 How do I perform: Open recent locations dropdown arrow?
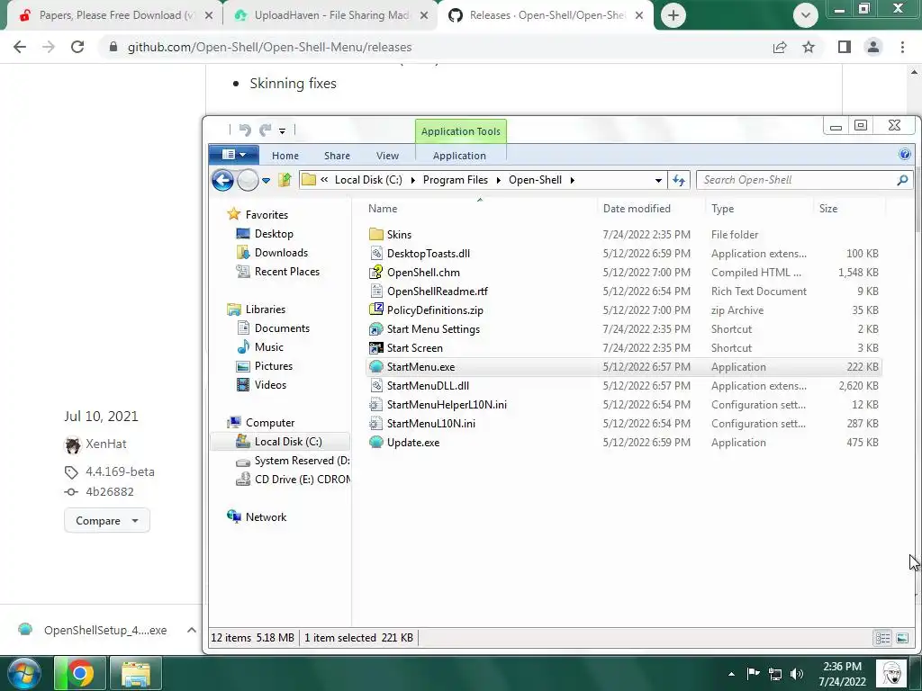click(266, 180)
